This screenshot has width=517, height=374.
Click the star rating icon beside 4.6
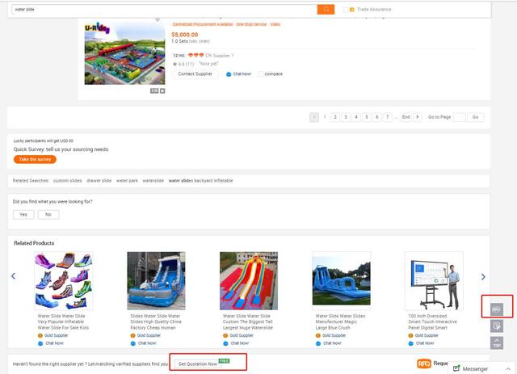(x=175, y=64)
